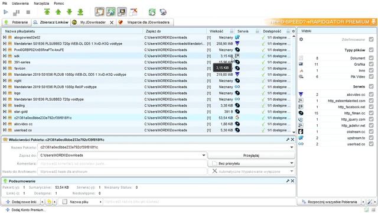378x213 pixels.
Task: Click the globe network toolbar icon
Action: click(x=163, y=12)
